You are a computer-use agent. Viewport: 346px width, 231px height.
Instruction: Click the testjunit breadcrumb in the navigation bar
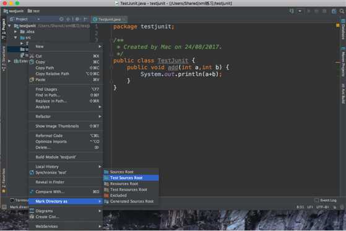click(14, 11)
